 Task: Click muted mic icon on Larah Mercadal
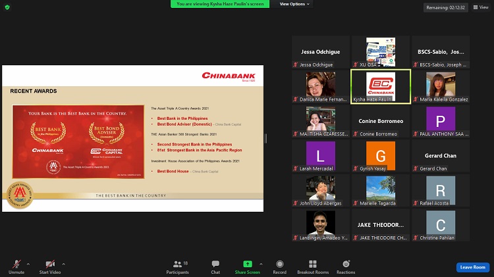click(x=295, y=168)
